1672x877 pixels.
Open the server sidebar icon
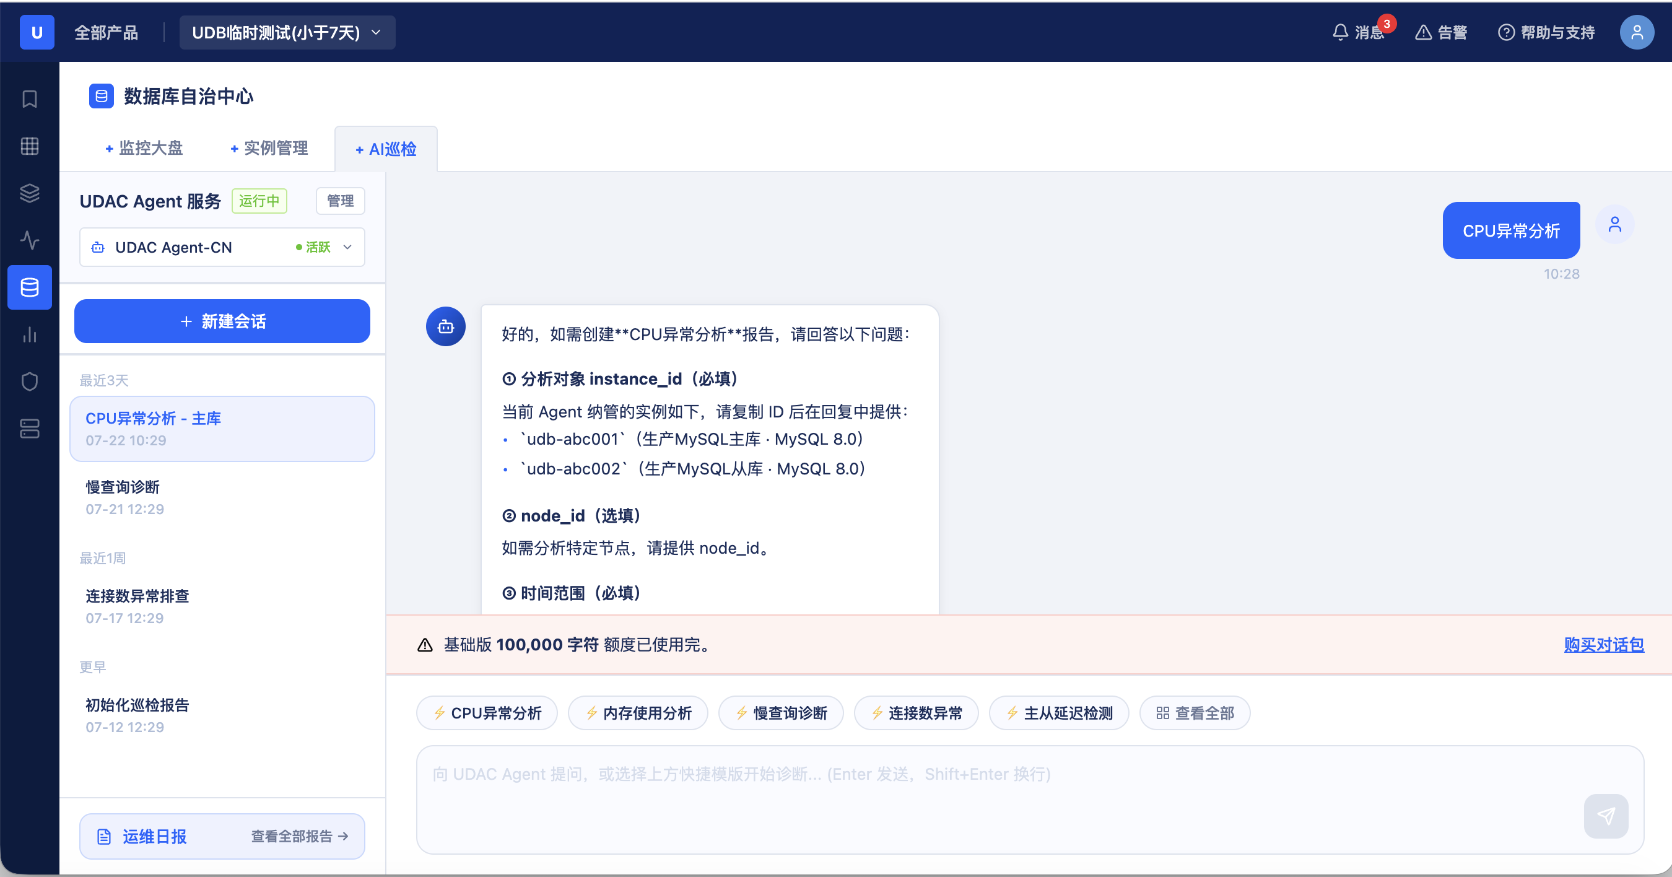pos(30,429)
